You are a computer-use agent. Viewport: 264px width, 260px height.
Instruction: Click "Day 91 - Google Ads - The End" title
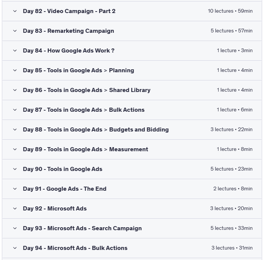click(65, 189)
